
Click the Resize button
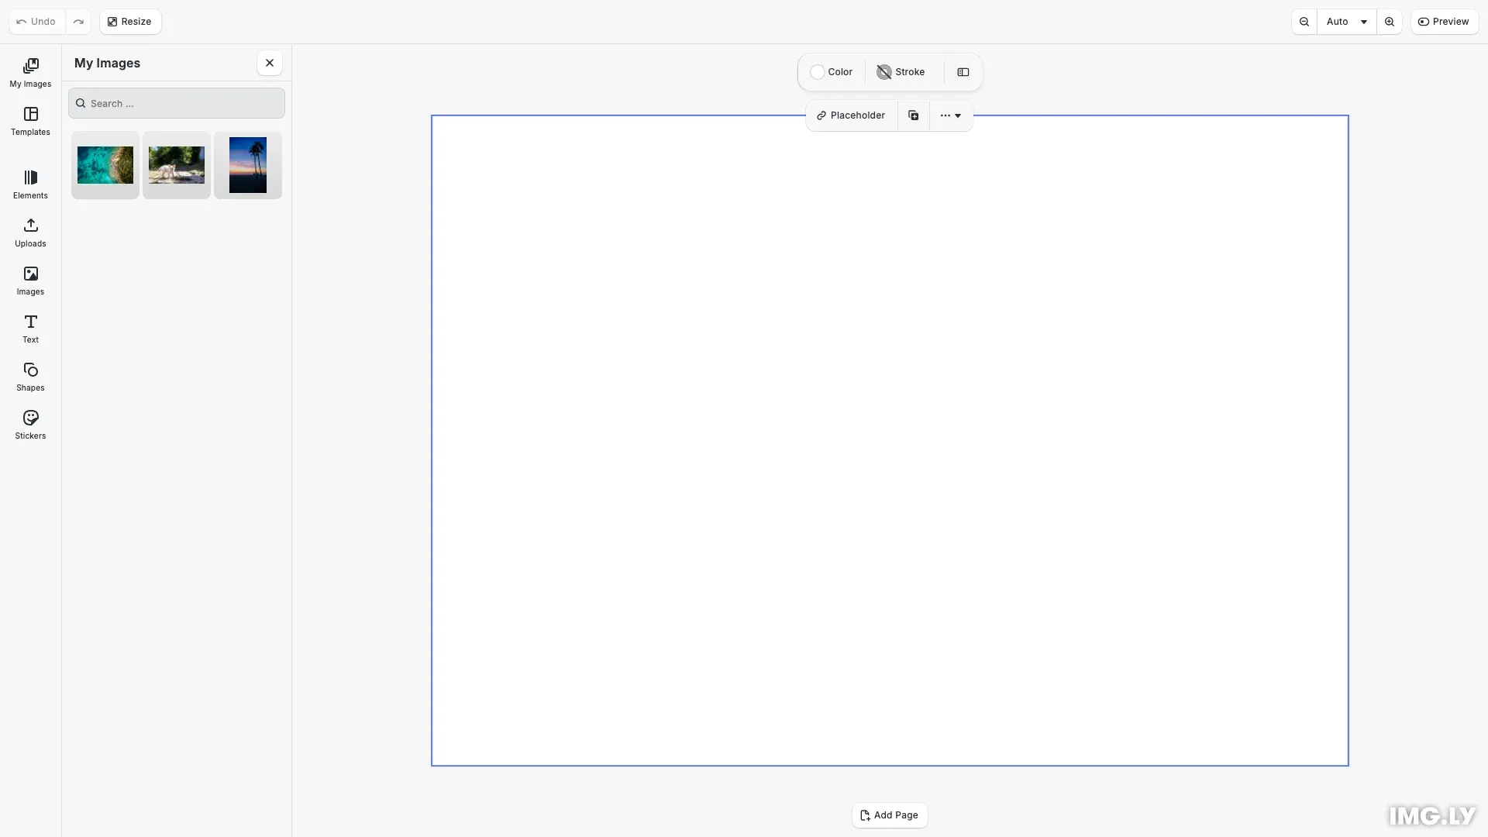[129, 21]
